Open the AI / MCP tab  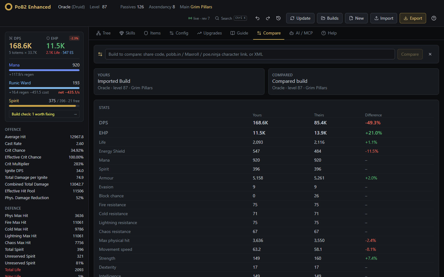[301, 33]
